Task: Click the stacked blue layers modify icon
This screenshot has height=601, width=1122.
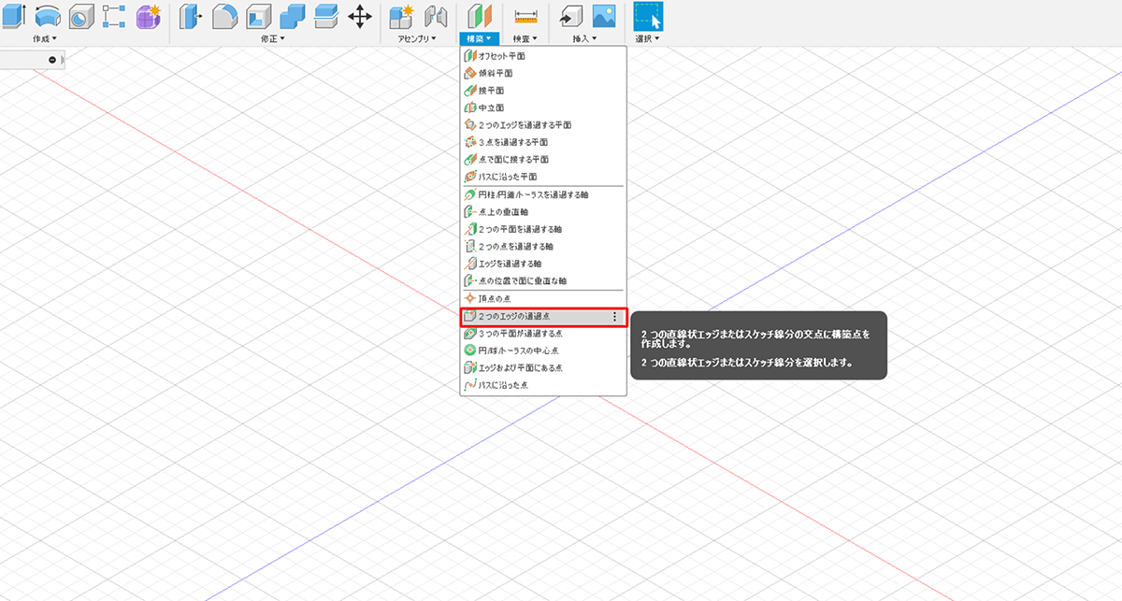Action: [325, 16]
